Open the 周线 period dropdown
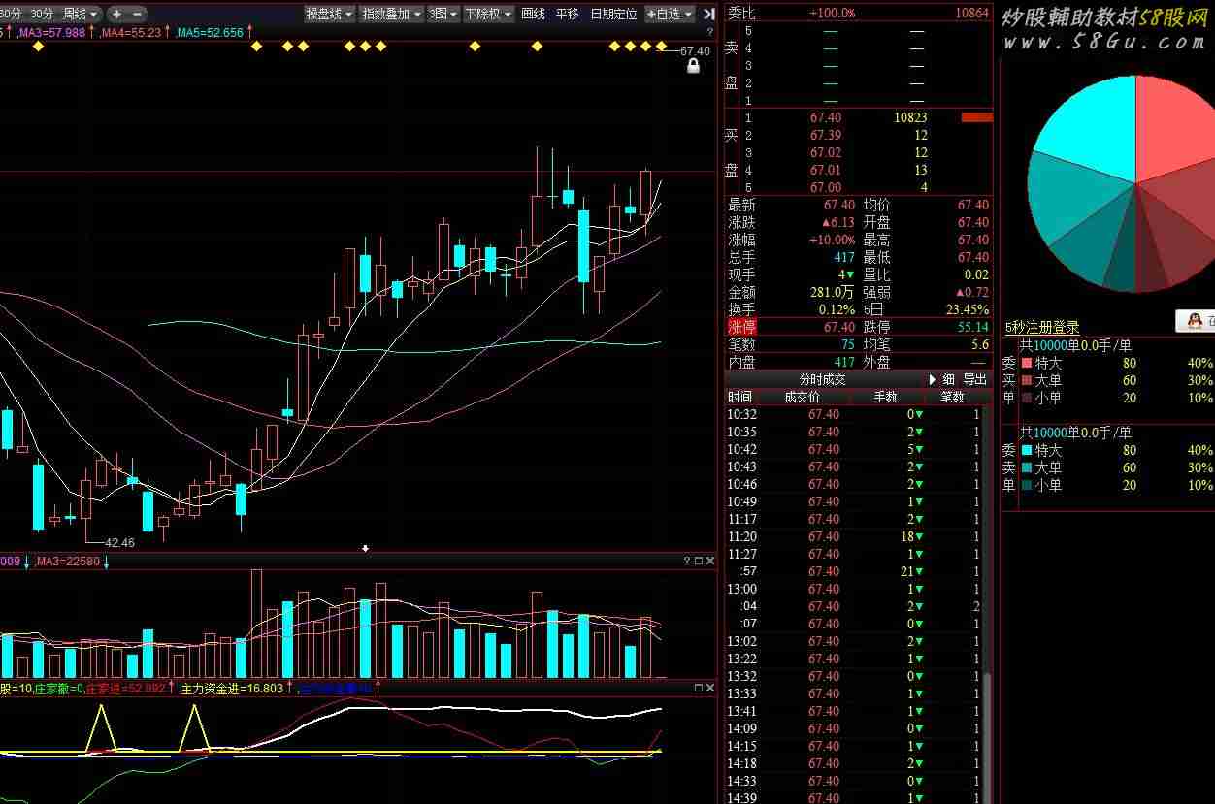This screenshot has width=1215, height=804. coord(81,14)
